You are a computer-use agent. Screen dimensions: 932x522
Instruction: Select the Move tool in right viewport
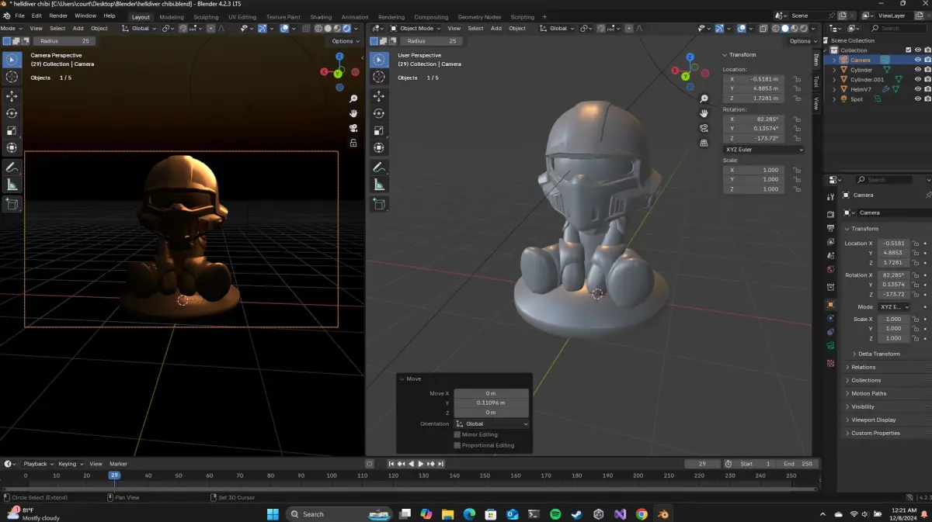379,96
